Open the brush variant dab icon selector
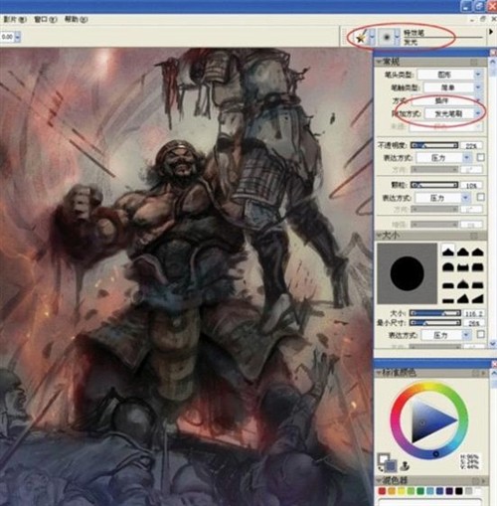Screen dimensions: 497x506 tap(387, 37)
